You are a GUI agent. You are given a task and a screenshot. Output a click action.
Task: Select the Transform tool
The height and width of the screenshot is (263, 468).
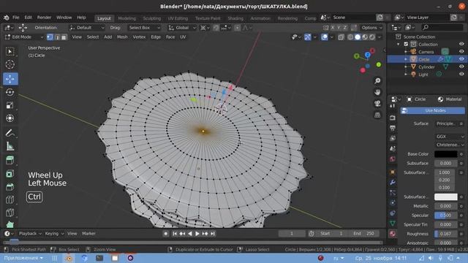10,118
